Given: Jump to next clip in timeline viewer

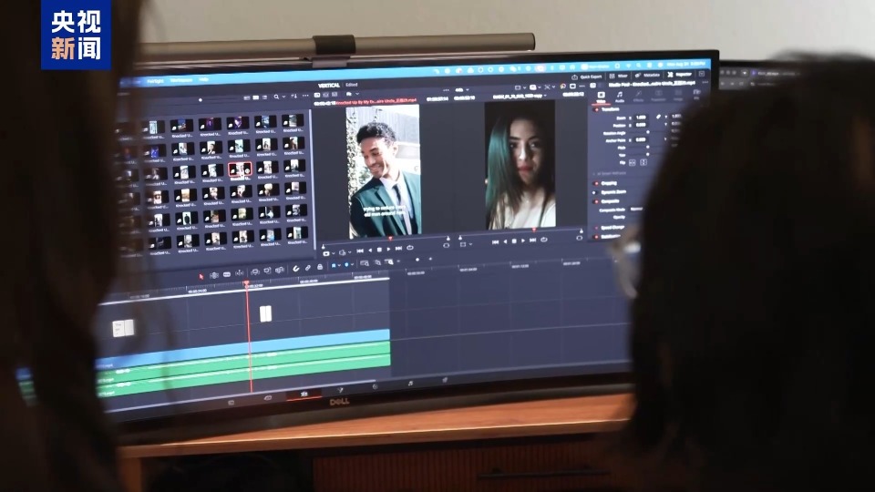Looking at the screenshot, I should tap(533, 240).
